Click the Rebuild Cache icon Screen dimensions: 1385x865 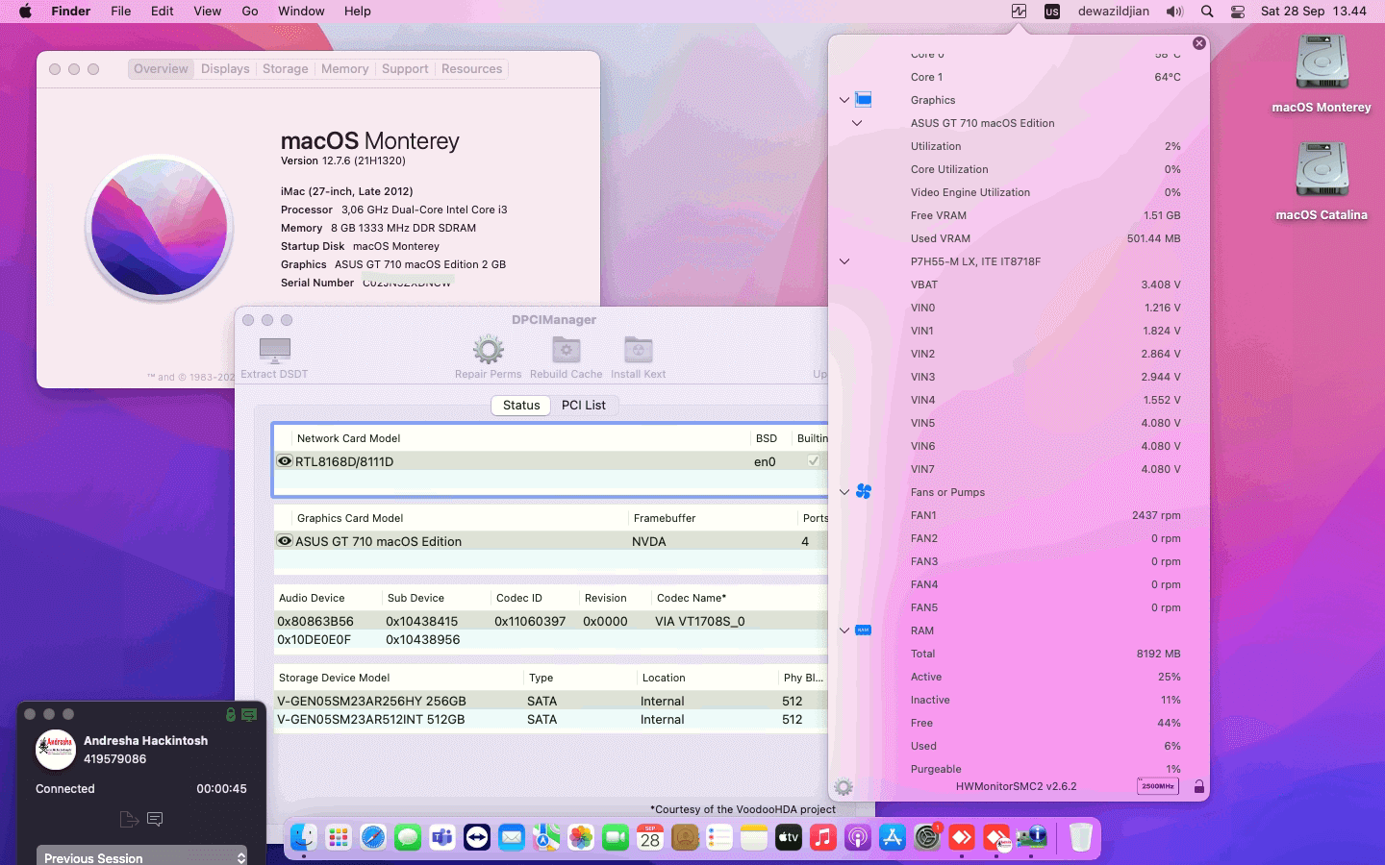click(566, 351)
